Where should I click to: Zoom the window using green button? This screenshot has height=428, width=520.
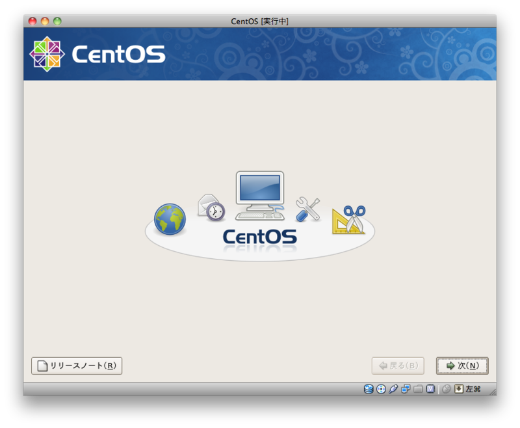(57, 21)
